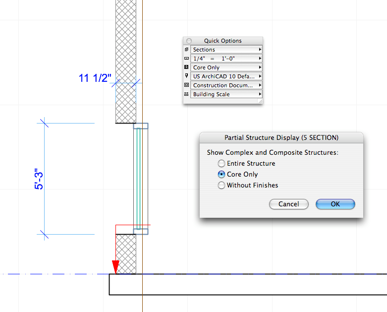This screenshot has height=312, width=387.
Task: Click the pen set icon in Quick Options
Action: coord(187,76)
